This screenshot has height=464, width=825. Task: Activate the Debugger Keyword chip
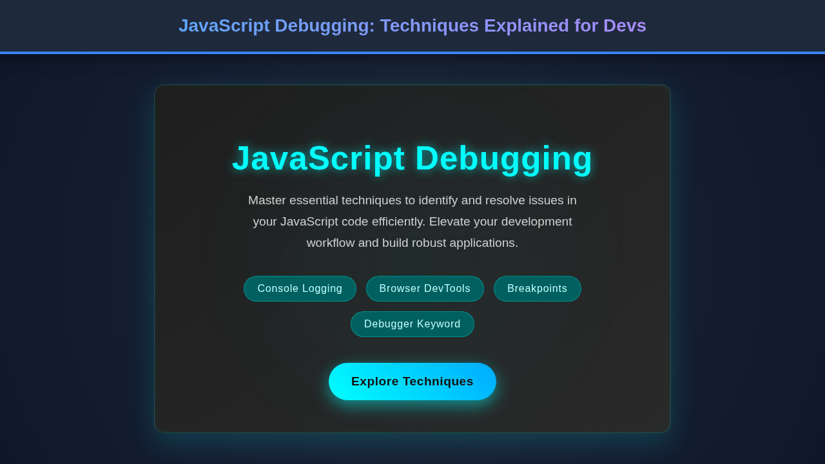(412, 324)
